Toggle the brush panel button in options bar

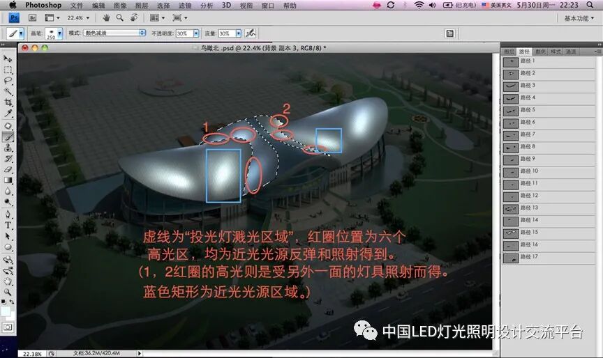tap(449, 33)
